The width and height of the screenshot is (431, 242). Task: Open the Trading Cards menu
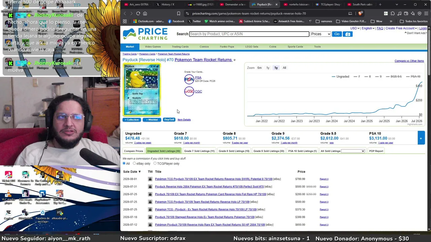tap(180, 47)
